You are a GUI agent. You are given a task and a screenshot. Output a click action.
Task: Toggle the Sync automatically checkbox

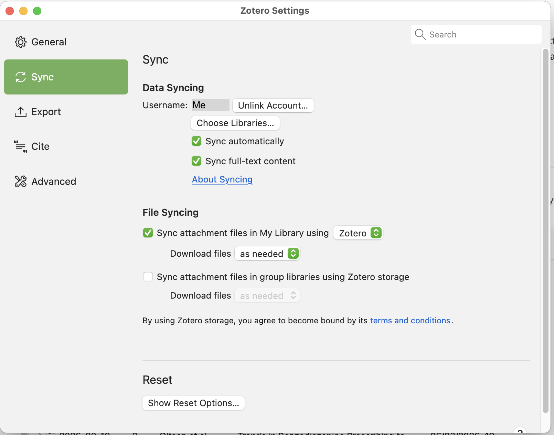pyautogui.click(x=196, y=141)
